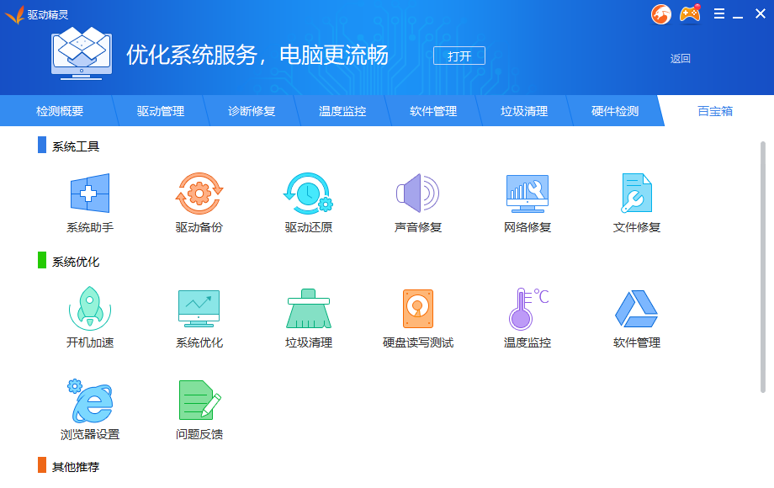
Task: Click the 打开 button in the banner
Action: coord(459,56)
